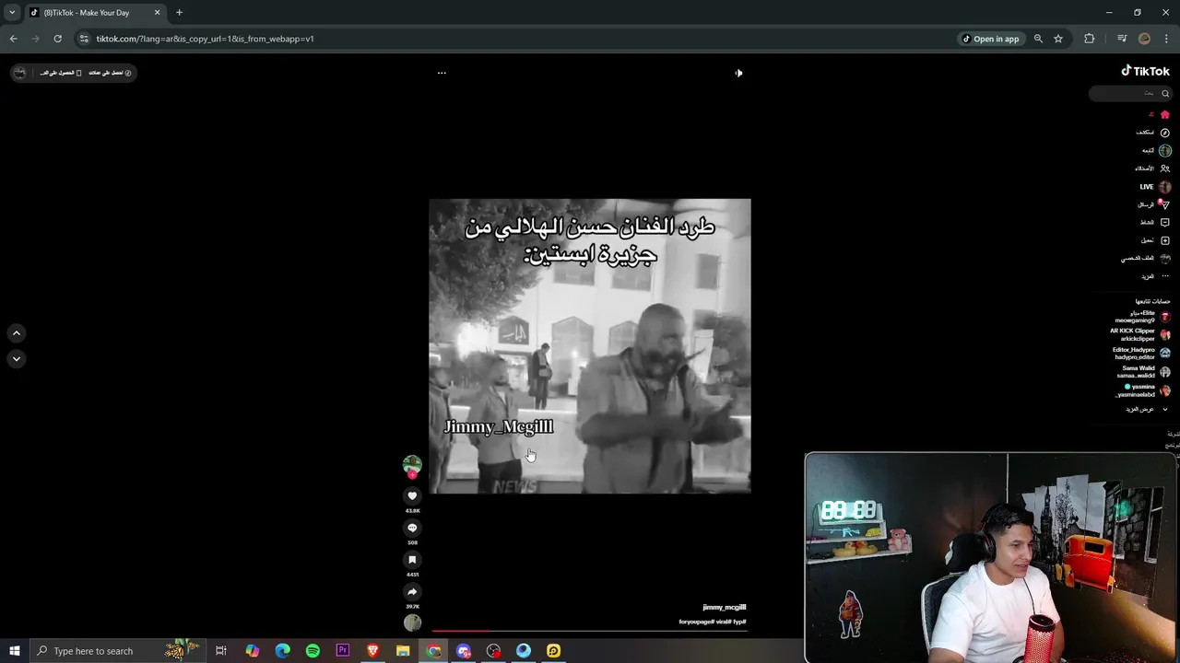1180x663 pixels.
Task: Click get app phone pill in top-left
Action: tap(61, 73)
